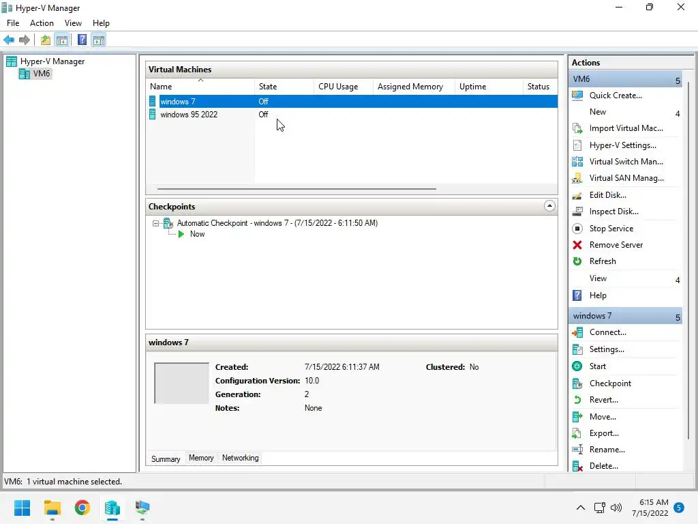
Task: Open the View menu in menu bar
Action: [73, 23]
